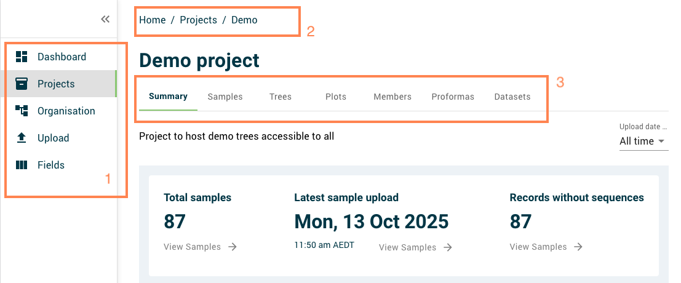Click the Upload arrow icon in sidebar
The image size is (681, 283).
click(22, 138)
